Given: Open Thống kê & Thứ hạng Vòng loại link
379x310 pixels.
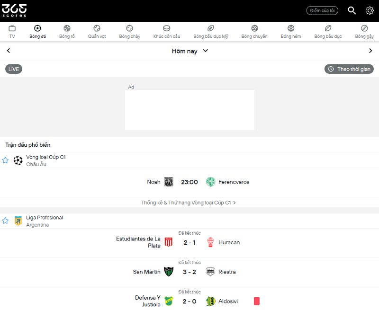Looking at the screenshot, I should [188, 203].
